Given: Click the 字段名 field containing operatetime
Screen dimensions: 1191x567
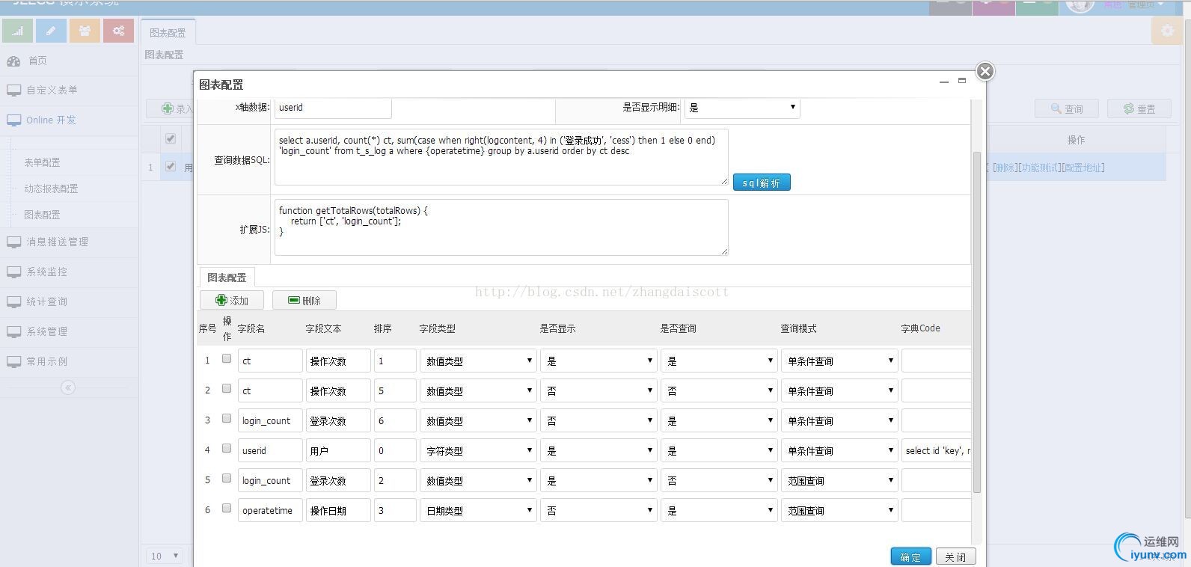Looking at the screenshot, I should coord(270,510).
